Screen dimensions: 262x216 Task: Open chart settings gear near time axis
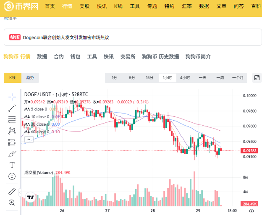[252, 211]
